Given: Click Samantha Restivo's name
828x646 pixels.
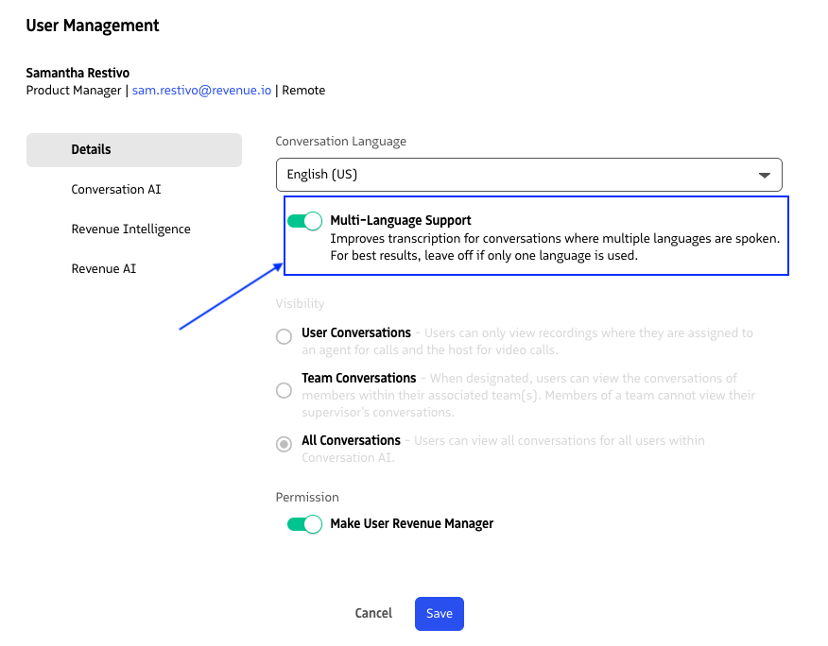Looking at the screenshot, I should (78, 73).
